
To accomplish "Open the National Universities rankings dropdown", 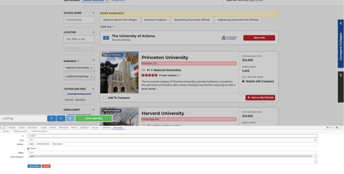I will click(x=79, y=68).
